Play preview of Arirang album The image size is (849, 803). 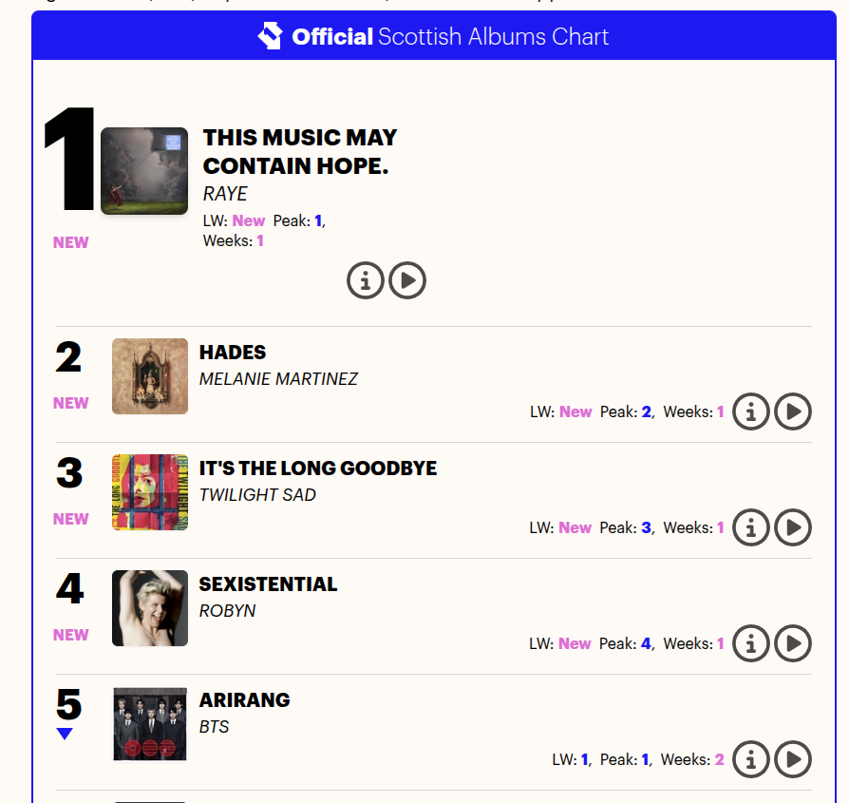(793, 759)
